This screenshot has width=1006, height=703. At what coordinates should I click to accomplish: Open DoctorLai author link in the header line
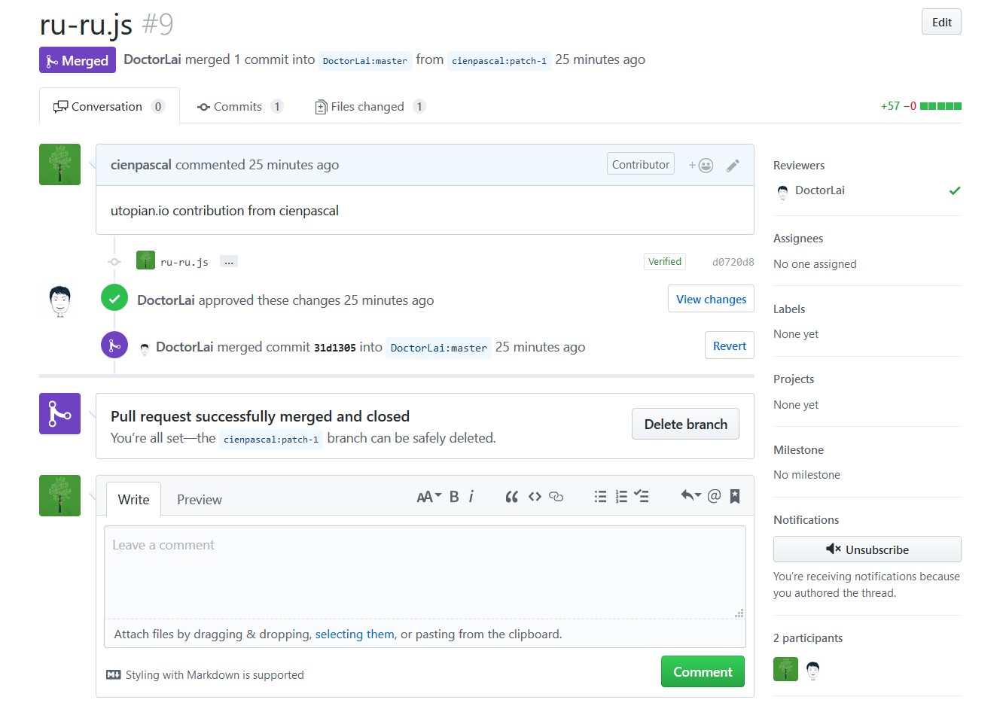152,59
